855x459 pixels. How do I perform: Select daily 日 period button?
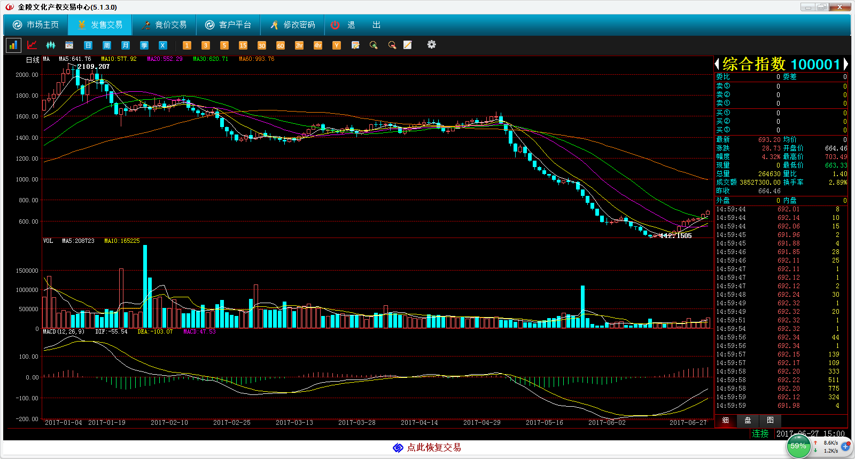point(88,45)
